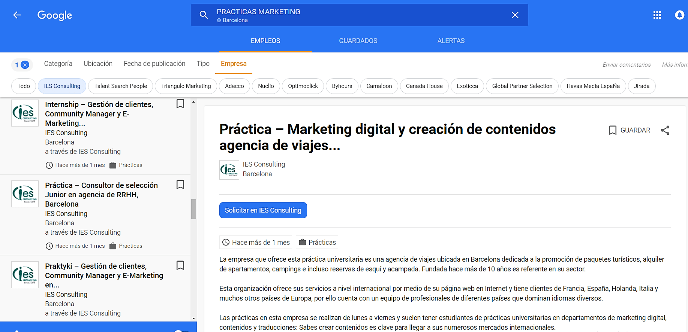Select the Adecco company chip

pyautogui.click(x=234, y=86)
